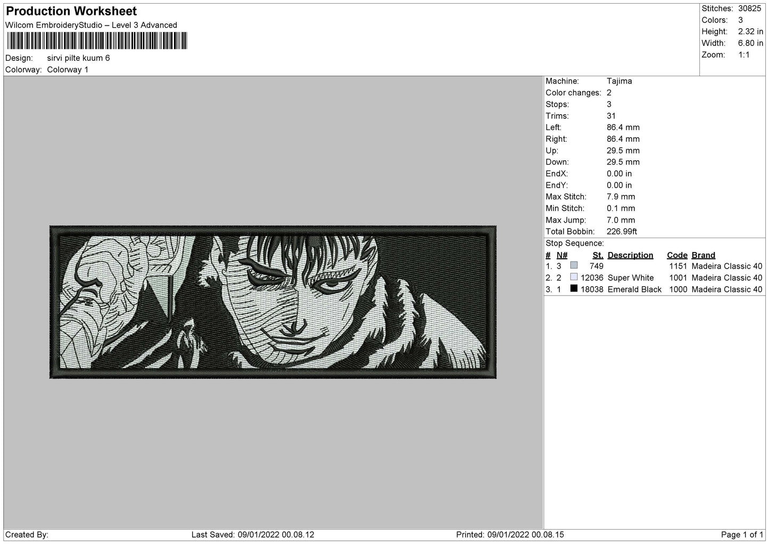Viewport: 769px width, 544px height.
Task: Click the Brand column header
Action: pyautogui.click(x=703, y=255)
